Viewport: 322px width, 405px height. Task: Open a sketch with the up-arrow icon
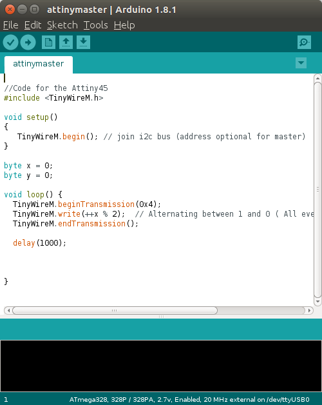coord(66,42)
